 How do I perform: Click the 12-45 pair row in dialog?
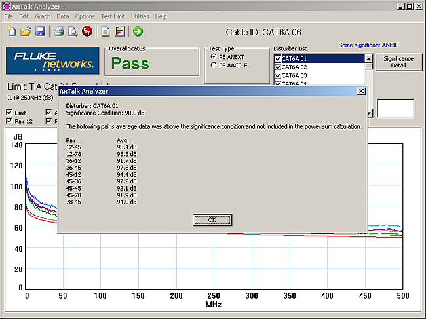(101, 147)
